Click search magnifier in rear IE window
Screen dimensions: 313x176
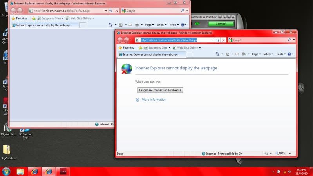(182, 11)
